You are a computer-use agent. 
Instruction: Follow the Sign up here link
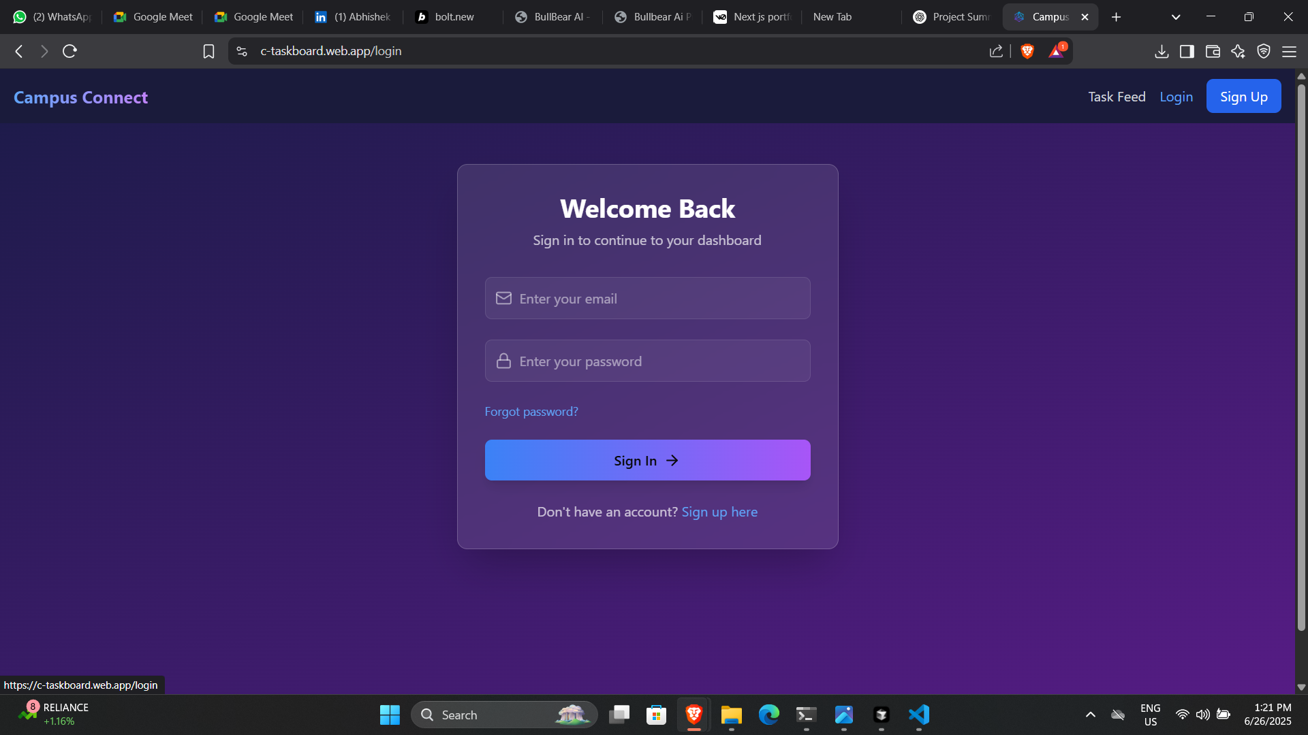719,512
